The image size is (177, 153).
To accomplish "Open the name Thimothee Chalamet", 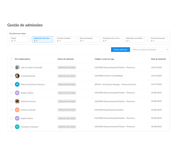I will pos(30,127).
